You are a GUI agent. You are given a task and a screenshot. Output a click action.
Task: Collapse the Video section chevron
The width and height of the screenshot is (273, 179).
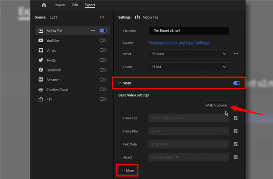point(120,83)
